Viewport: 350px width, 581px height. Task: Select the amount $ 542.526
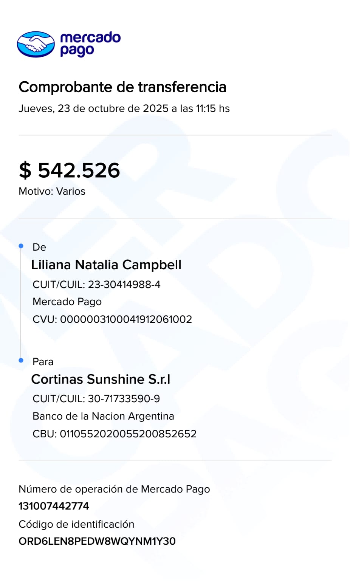(x=70, y=170)
